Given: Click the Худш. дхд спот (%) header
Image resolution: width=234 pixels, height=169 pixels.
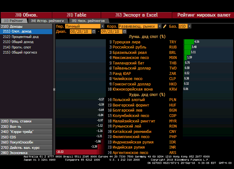Looking at the screenshot, I should click(x=147, y=95).
